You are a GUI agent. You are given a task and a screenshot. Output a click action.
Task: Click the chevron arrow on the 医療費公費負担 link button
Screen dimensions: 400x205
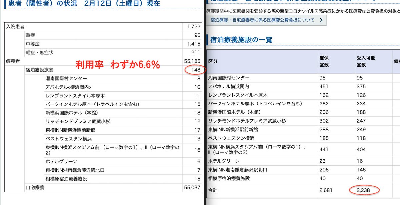tap(321, 20)
